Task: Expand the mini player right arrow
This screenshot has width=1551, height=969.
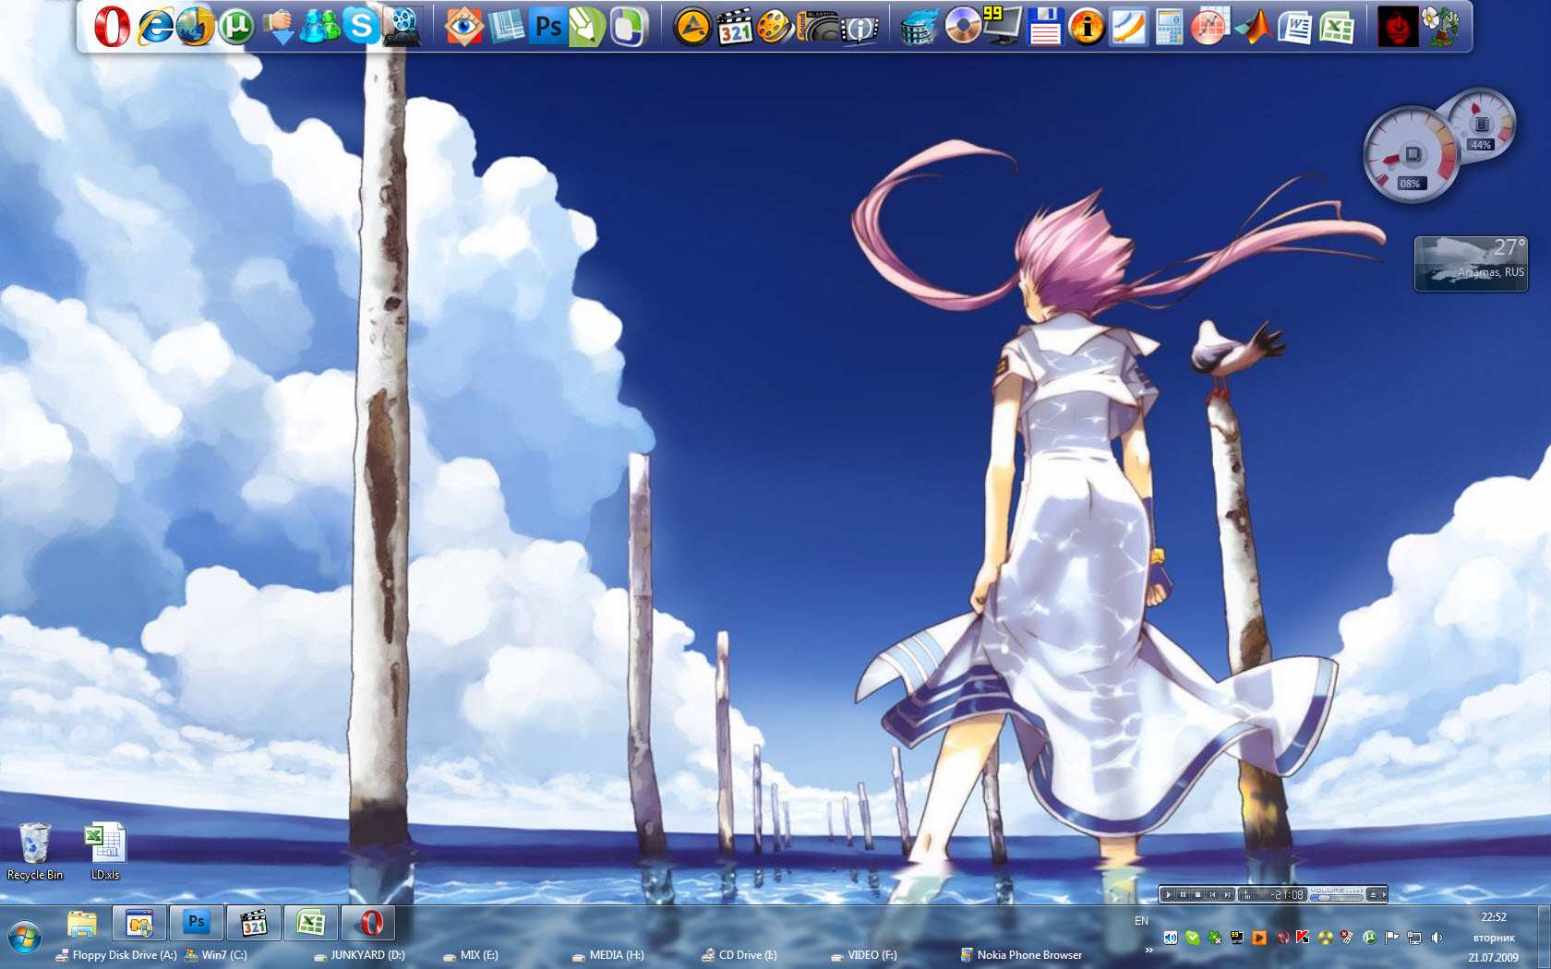Action: tap(1383, 894)
